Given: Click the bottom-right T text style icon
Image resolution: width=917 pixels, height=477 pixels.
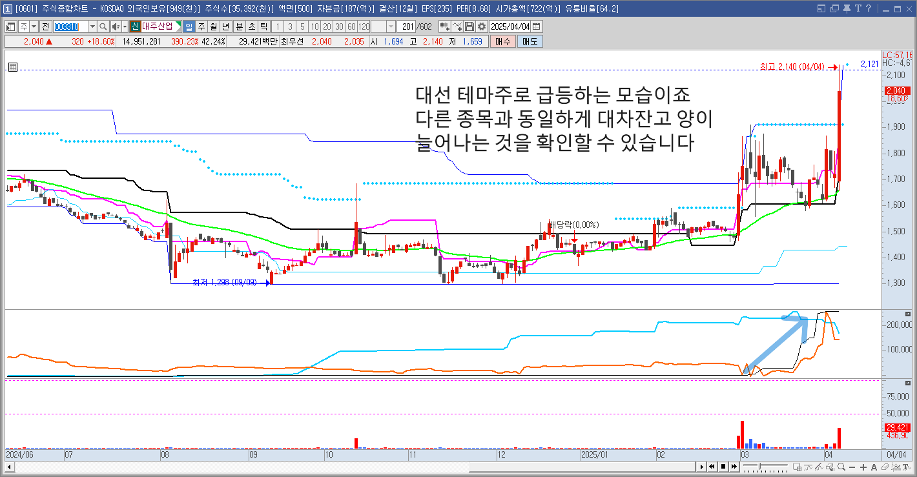Looking at the screenshot, I should (907, 467).
